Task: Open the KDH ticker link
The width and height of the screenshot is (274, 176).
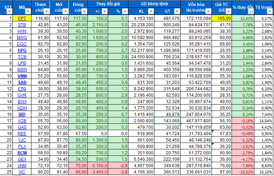Action: click(x=22, y=108)
